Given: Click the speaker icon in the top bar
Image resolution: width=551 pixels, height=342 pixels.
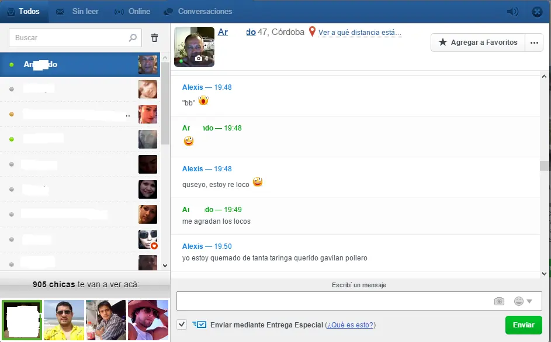Looking at the screenshot, I should pos(513,10).
